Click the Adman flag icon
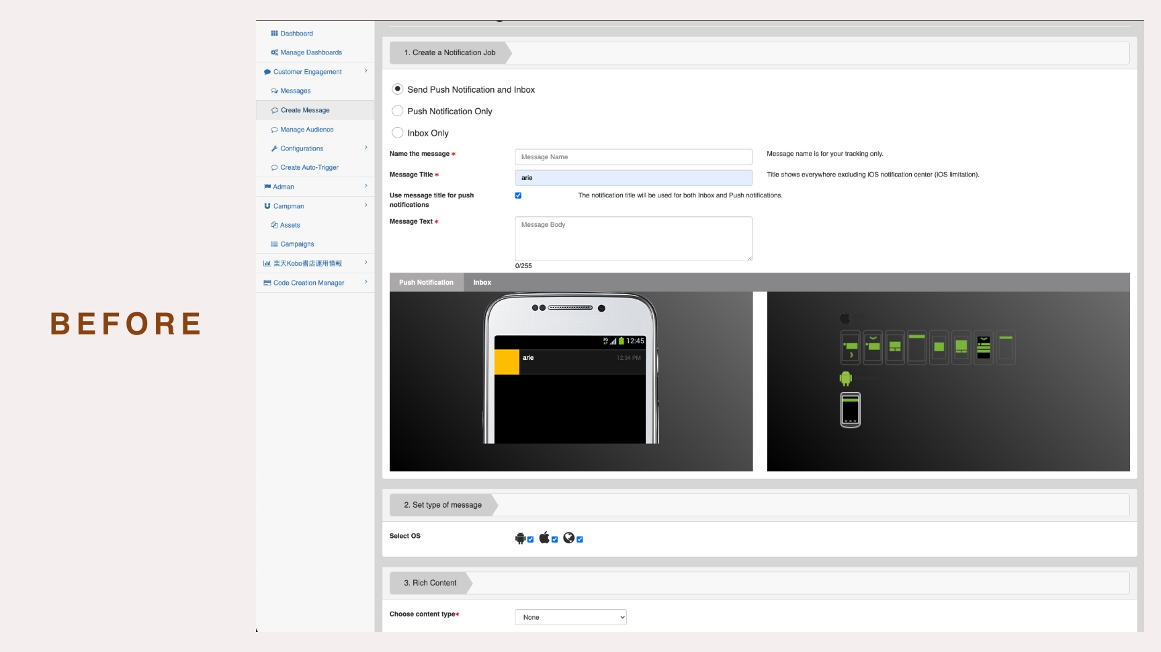Viewport: 1161px width, 652px height. [267, 187]
